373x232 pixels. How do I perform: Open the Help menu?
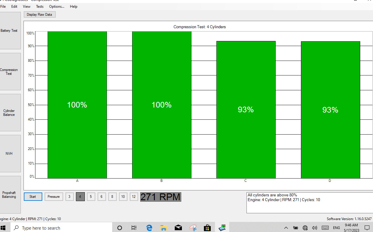point(74,7)
